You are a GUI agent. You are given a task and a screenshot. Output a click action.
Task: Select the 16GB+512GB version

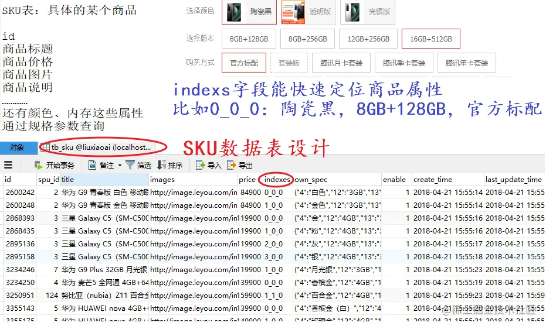(x=430, y=39)
